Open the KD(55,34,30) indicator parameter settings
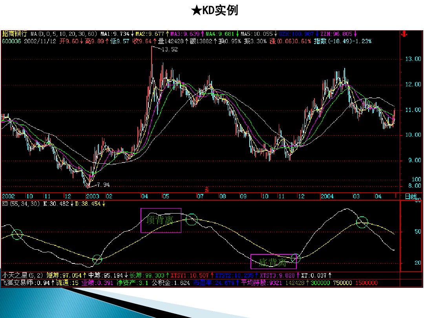424x318 pixels. [x=21, y=205]
